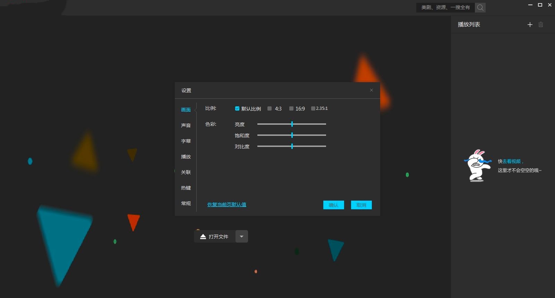Close the 设置 dialog with X

372,90
